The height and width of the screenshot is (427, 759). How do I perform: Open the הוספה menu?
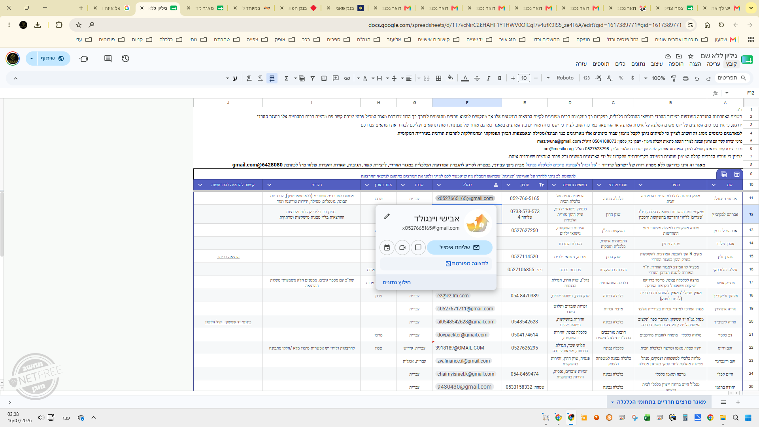click(x=676, y=64)
